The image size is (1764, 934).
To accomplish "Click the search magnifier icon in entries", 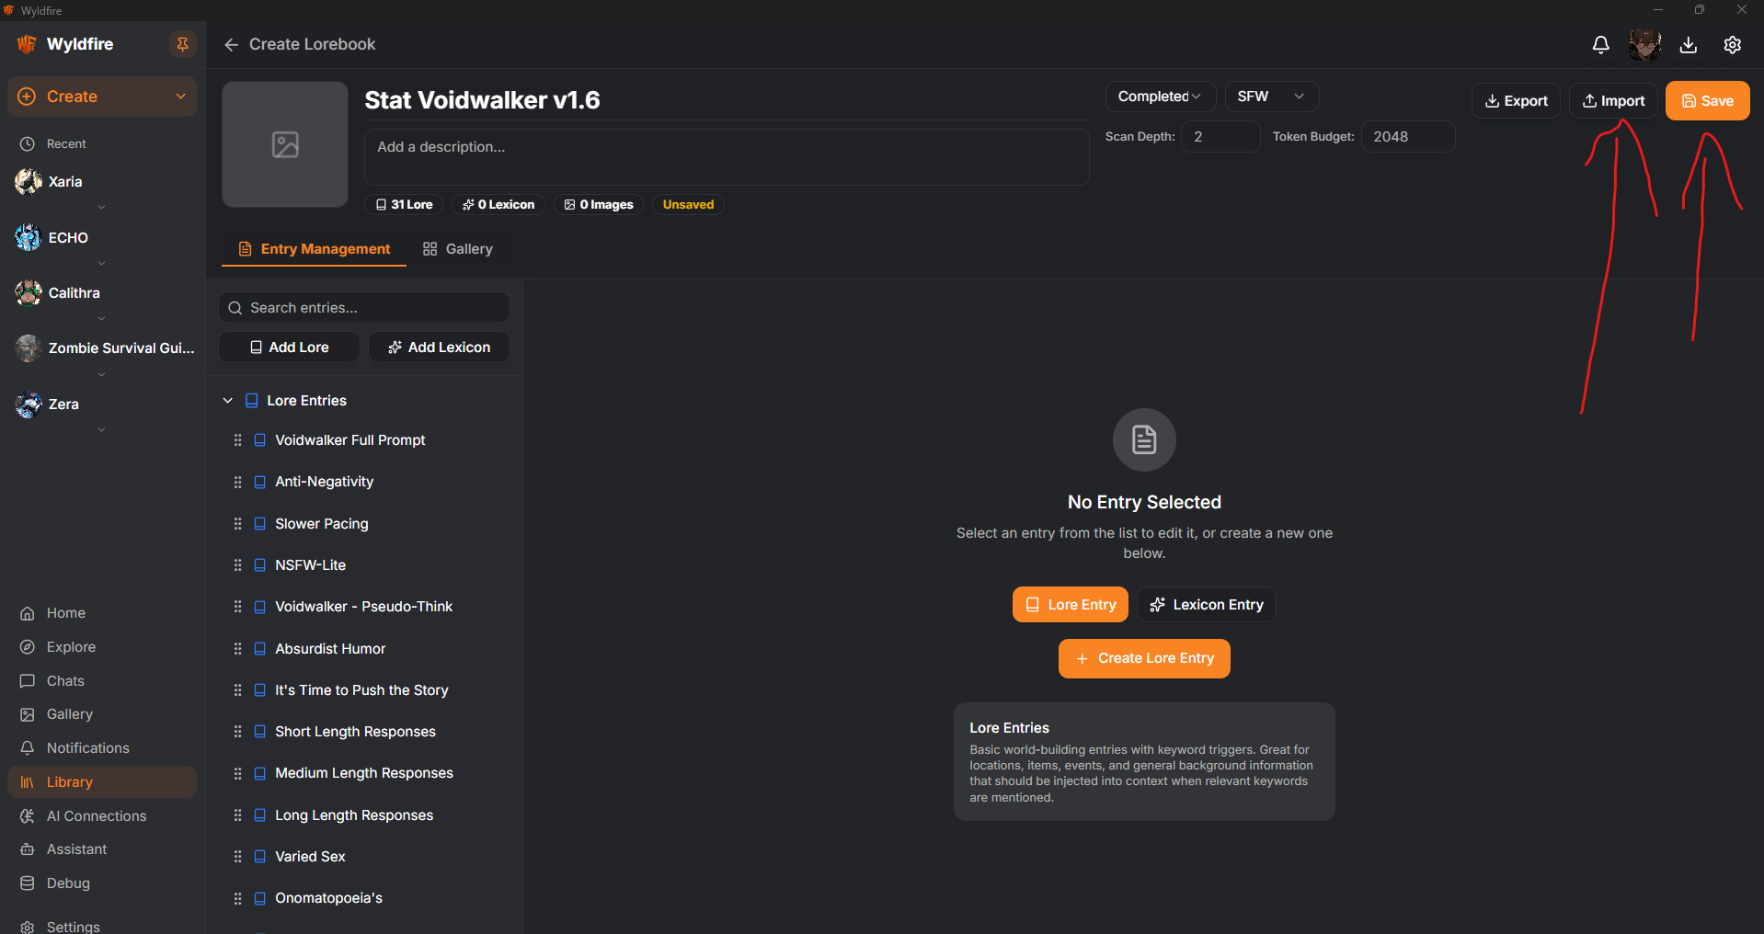I will [235, 308].
